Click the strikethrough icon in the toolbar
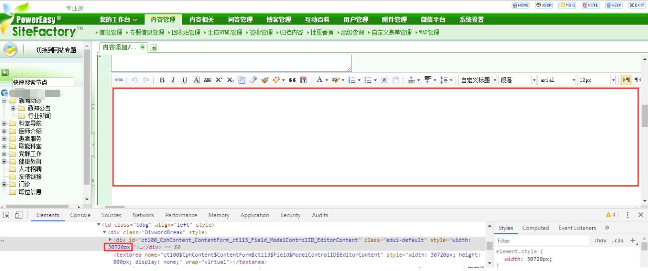Screen dimensions: 648x271 tap(207, 80)
